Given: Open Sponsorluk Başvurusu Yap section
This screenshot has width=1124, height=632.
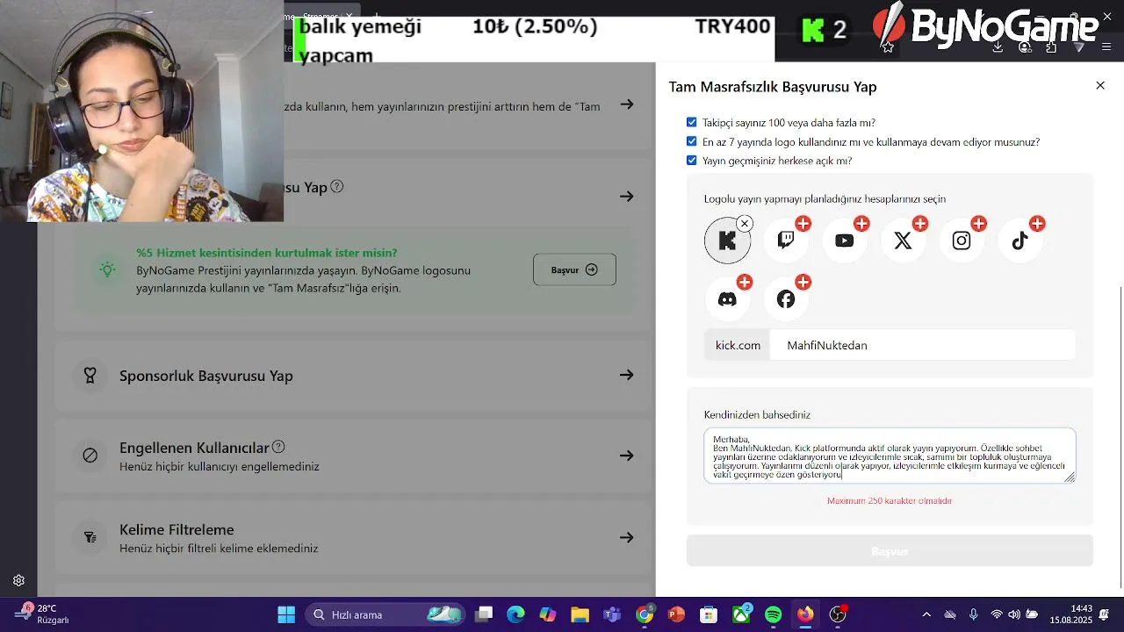Looking at the screenshot, I should point(354,376).
